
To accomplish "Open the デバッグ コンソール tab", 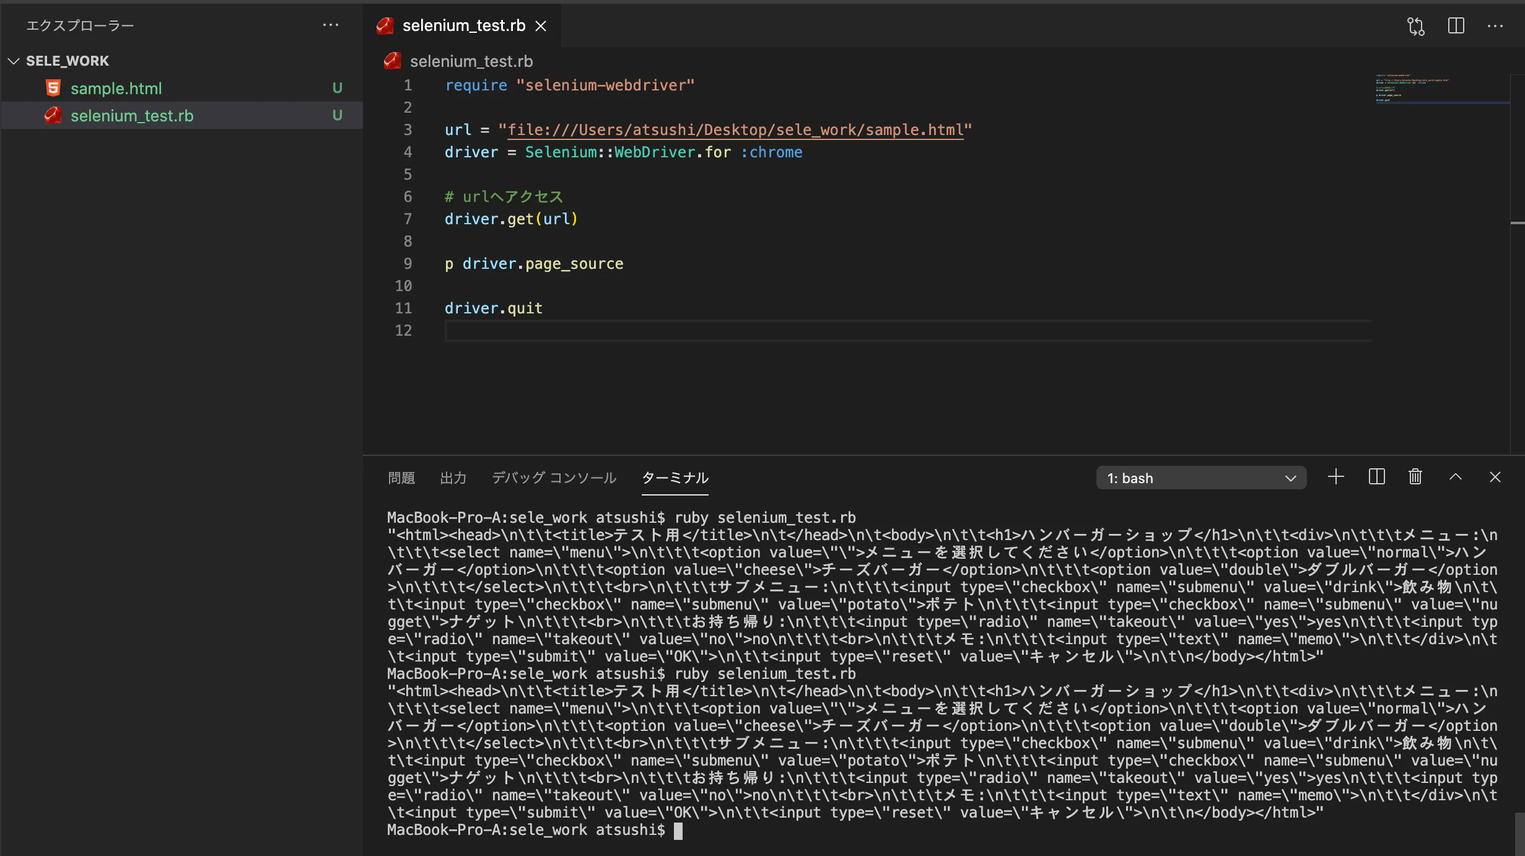I will pyautogui.click(x=554, y=478).
